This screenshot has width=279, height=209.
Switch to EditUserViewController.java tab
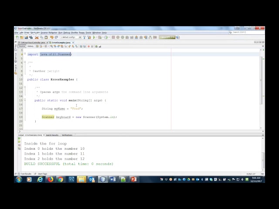click(x=33, y=43)
